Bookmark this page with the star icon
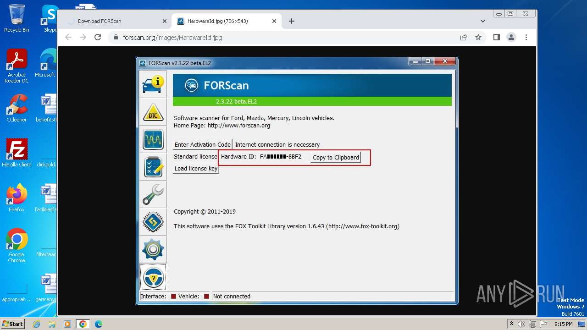 [478, 37]
